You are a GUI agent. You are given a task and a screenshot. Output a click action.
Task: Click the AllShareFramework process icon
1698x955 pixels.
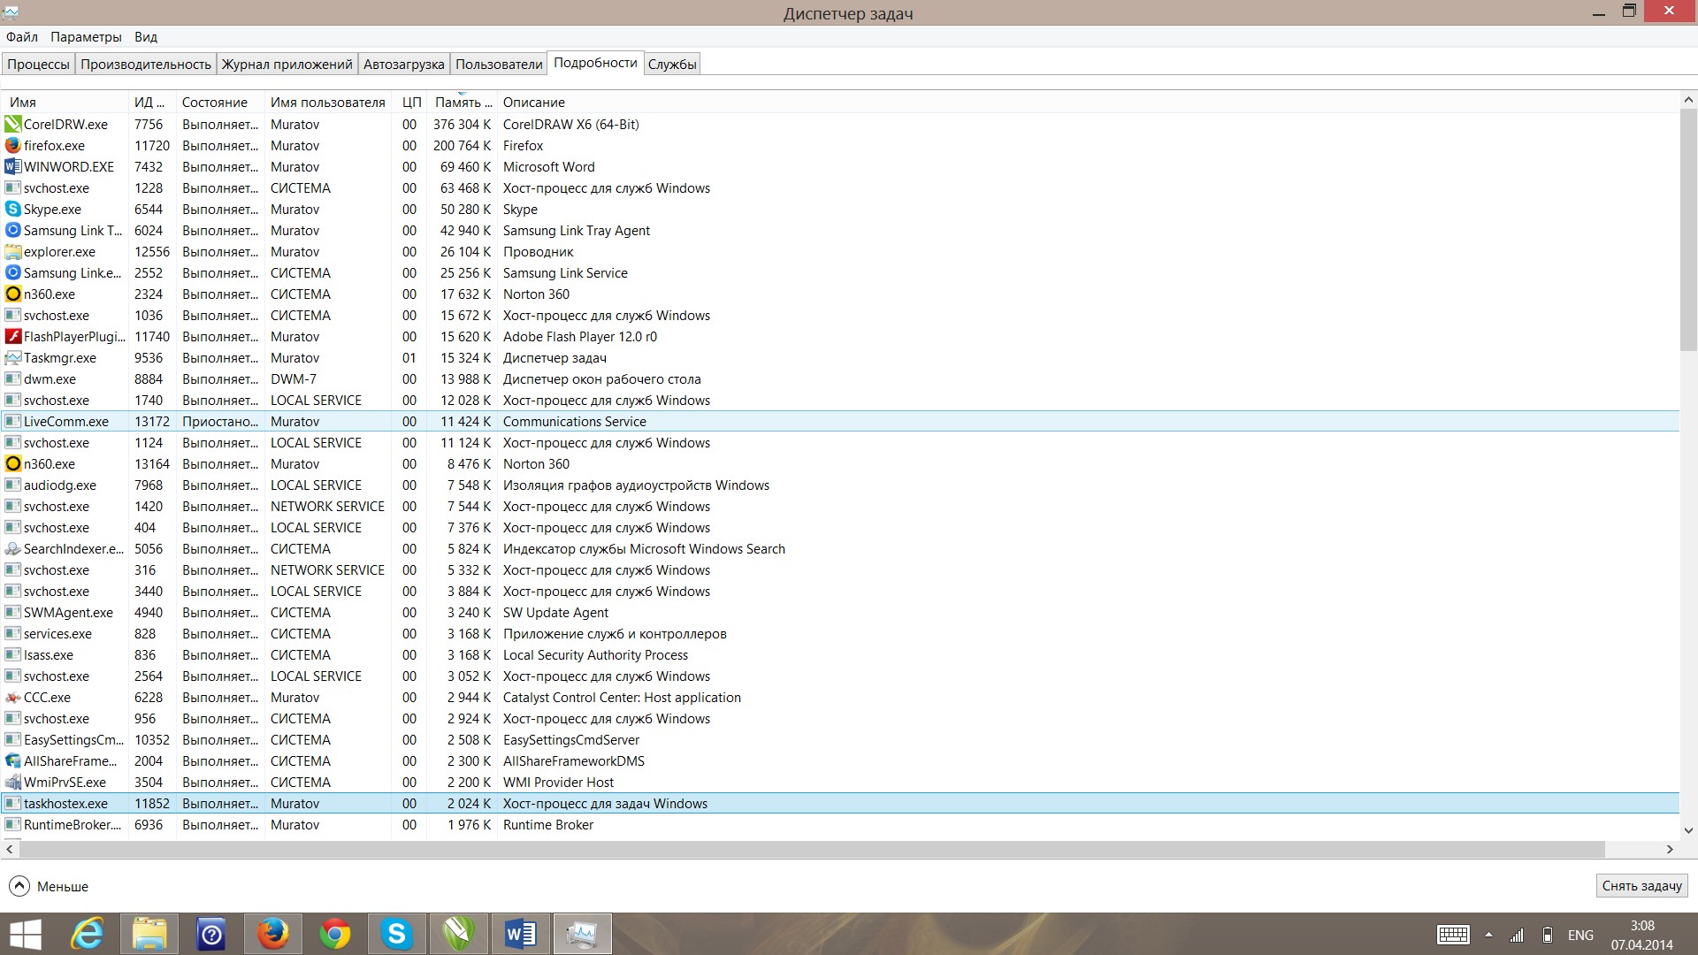tap(12, 761)
